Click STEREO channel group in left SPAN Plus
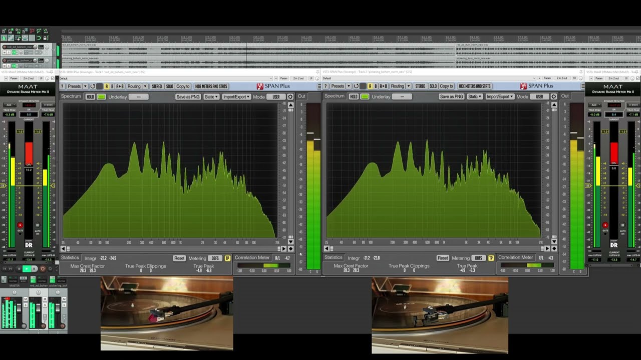 [x=157, y=86]
